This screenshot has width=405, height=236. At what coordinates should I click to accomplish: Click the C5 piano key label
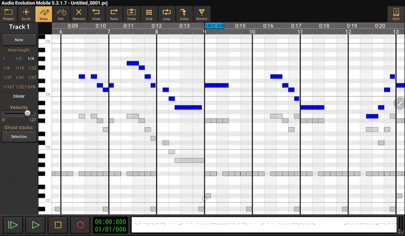click(x=48, y=41)
